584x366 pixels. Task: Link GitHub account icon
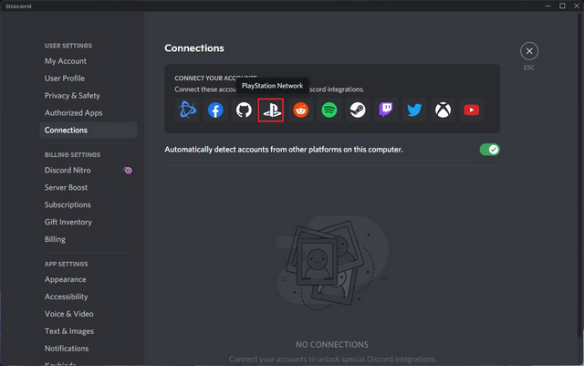click(x=244, y=110)
